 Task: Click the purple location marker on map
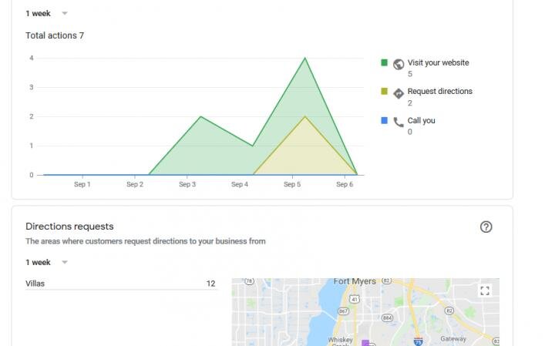tap(365, 342)
